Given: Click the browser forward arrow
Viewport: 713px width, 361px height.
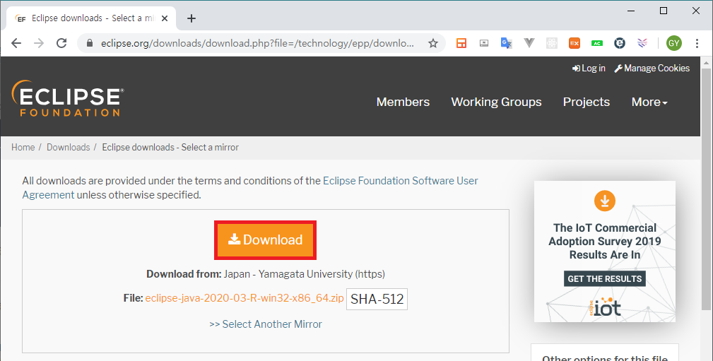Looking at the screenshot, I should click(39, 43).
